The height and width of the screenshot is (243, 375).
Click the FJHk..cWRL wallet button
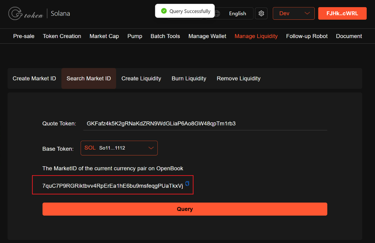coord(342,13)
